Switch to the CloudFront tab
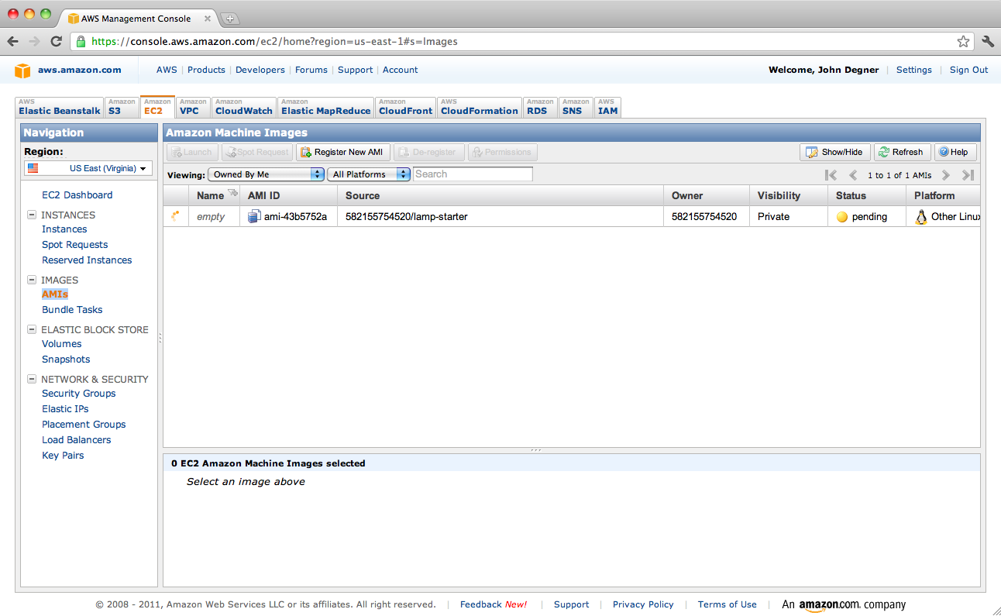 [x=405, y=107]
